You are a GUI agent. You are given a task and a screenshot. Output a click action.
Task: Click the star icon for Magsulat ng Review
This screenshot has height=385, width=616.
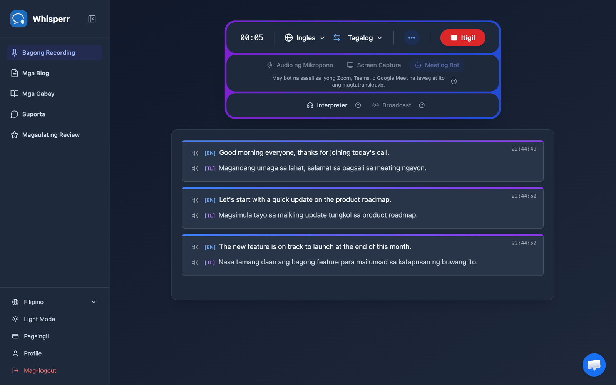[x=15, y=135]
